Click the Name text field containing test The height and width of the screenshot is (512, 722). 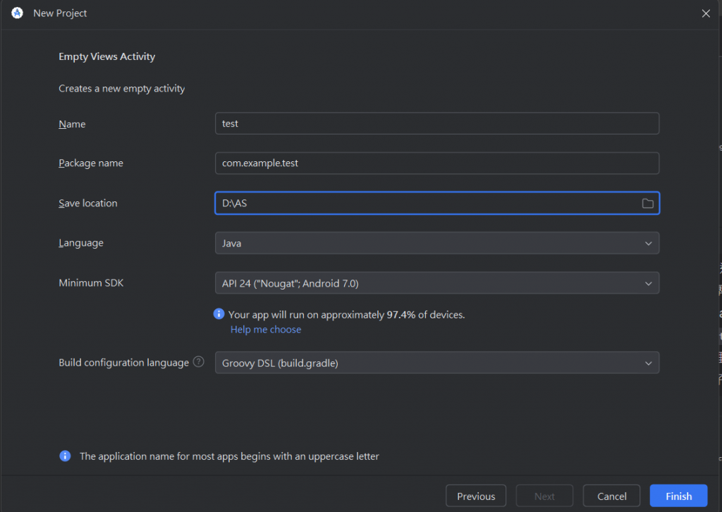436,123
